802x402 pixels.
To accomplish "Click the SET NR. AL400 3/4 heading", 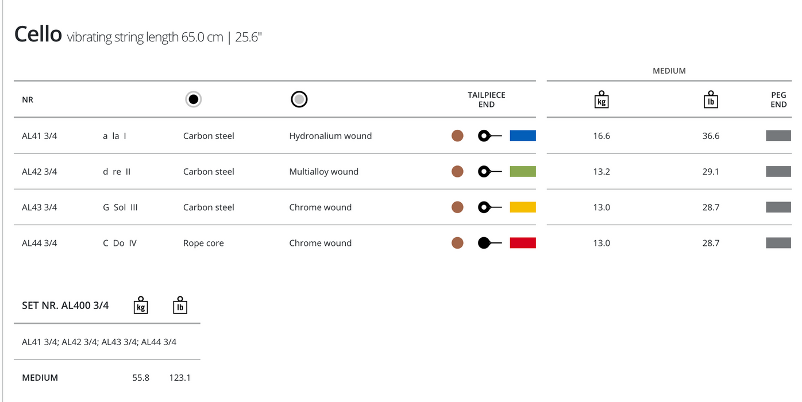I will pyautogui.click(x=65, y=306).
